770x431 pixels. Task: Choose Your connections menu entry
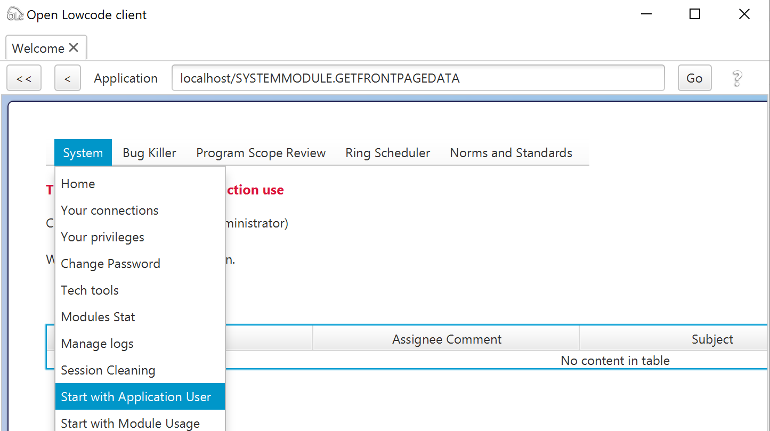tap(109, 210)
